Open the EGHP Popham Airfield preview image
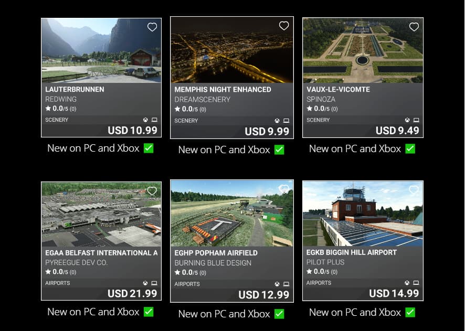The width and height of the screenshot is (465, 331). pos(232,213)
